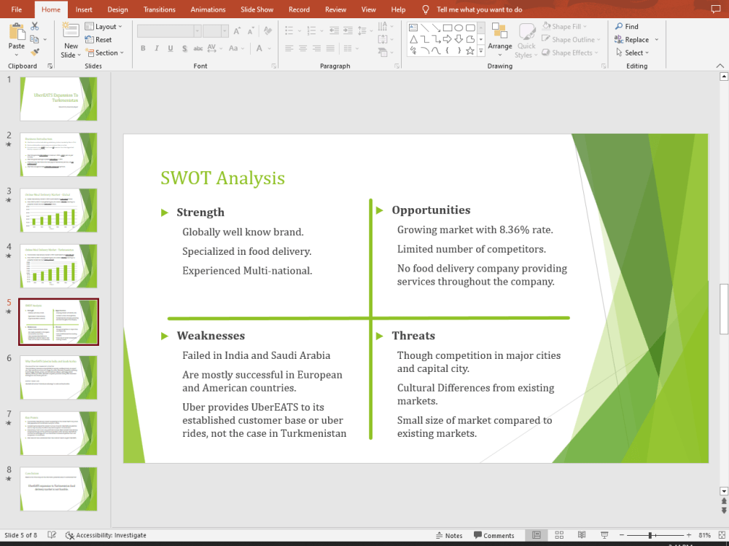
Task: Click Tell me lightbulb icon
Action: (x=425, y=9)
